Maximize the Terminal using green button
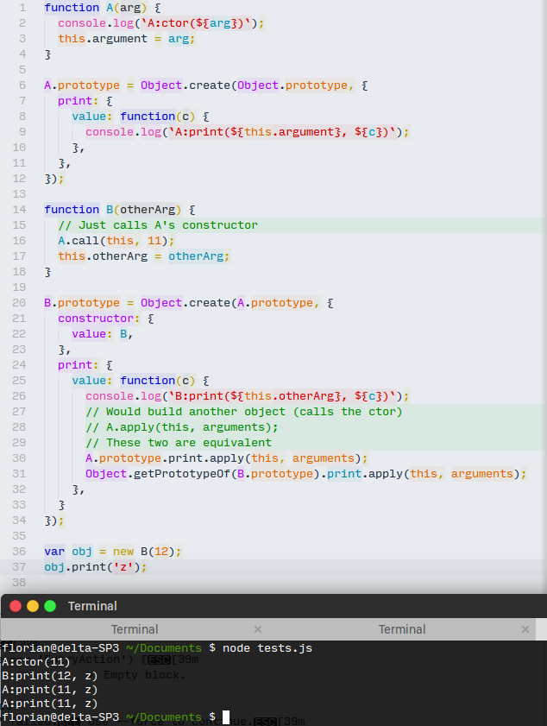The width and height of the screenshot is (547, 726). [x=50, y=606]
